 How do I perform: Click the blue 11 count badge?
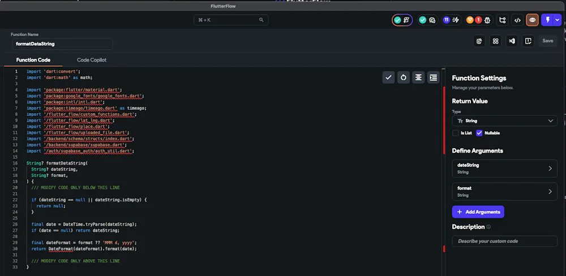[x=446, y=20]
